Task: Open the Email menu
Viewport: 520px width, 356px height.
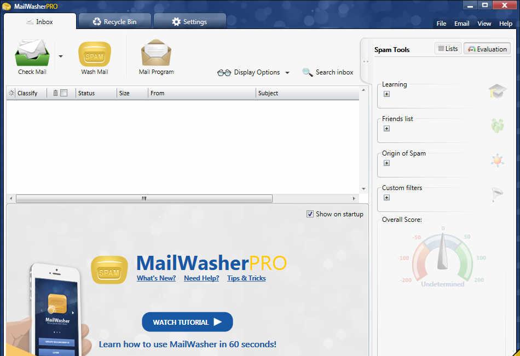Action: click(x=461, y=24)
